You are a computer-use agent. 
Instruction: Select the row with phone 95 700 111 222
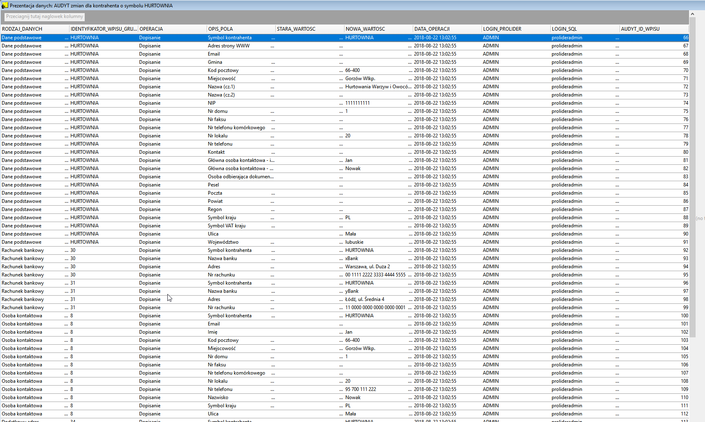(x=345, y=389)
